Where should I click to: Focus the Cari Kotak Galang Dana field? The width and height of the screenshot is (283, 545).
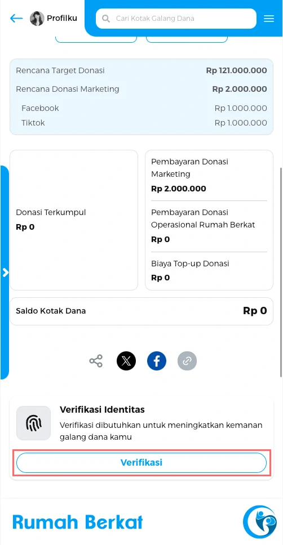click(176, 19)
